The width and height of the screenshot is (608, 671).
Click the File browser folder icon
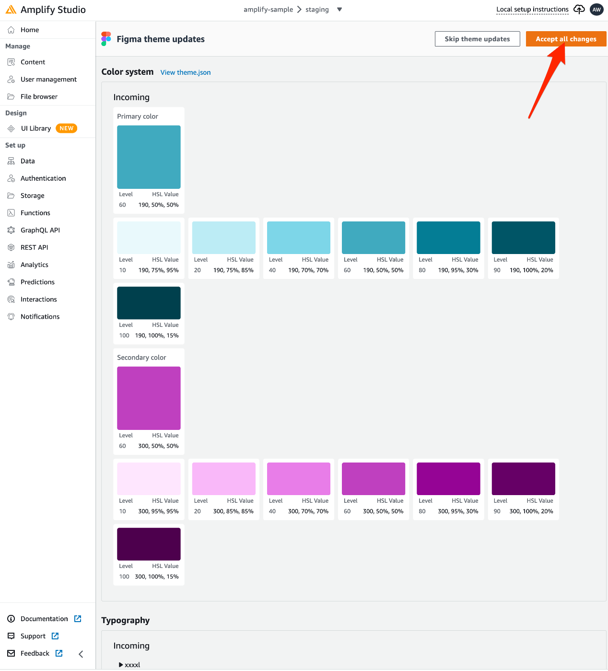point(11,96)
